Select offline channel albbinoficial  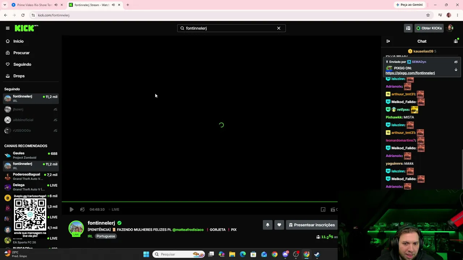pos(31,120)
